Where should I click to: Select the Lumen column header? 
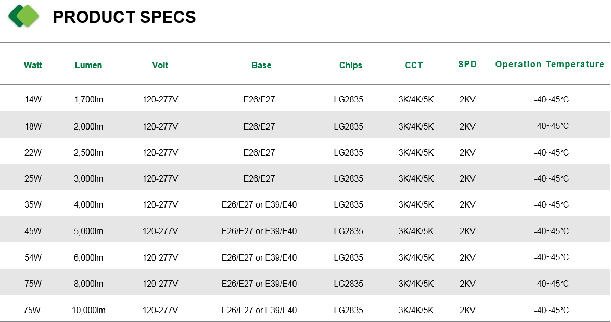[88, 65]
